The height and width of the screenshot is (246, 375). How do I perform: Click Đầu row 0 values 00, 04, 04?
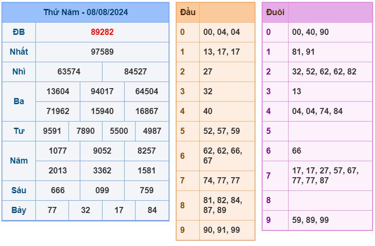(222, 32)
